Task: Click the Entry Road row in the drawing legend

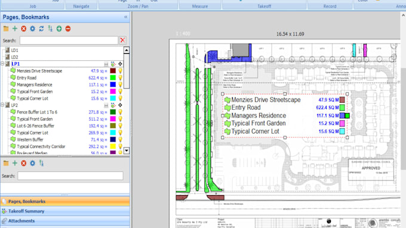Action: [x=285, y=107]
